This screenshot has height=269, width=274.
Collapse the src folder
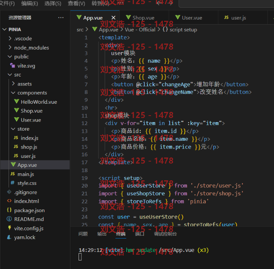click(x=10, y=74)
